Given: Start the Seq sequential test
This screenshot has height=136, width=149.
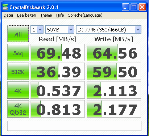Looking at the screenshot, I should click(18, 52).
